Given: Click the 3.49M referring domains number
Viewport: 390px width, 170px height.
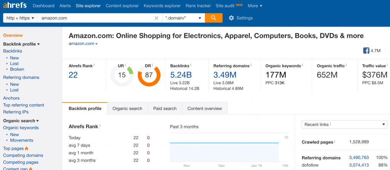Looking at the screenshot, I should 225,75.
